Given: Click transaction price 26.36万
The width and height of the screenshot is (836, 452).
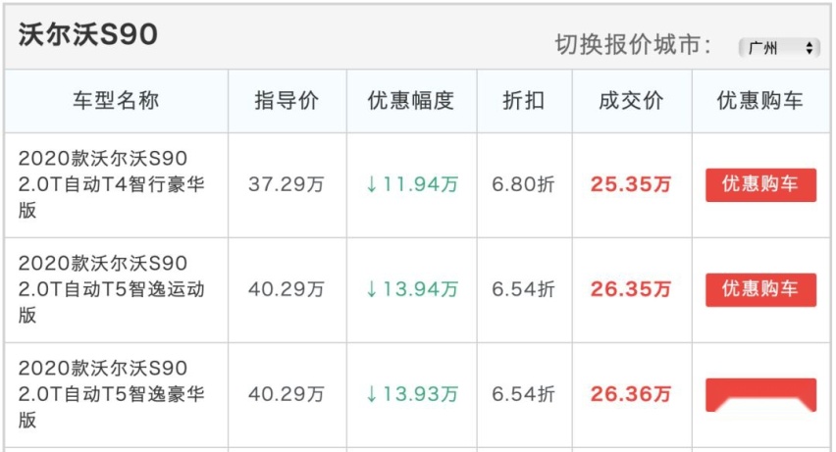Looking at the screenshot, I should [x=631, y=394].
